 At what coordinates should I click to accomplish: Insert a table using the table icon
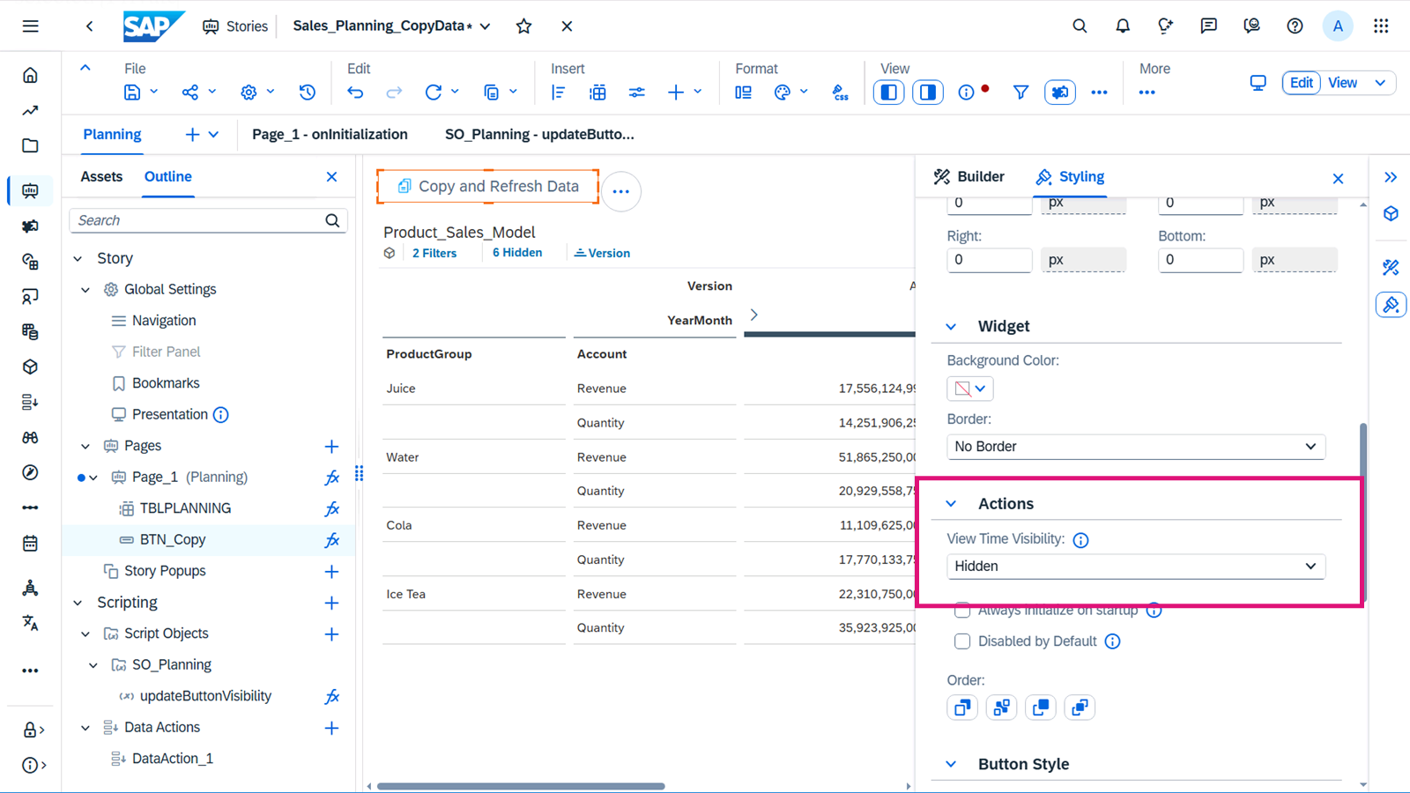pyautogui.click(x=597, y=93)
